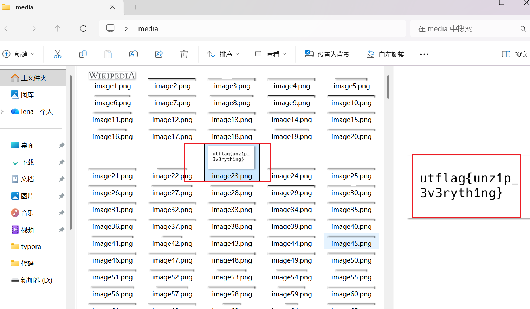This screenshot has height=309, width=530.
Task: Navigate up to the parent folder
Action: 58,28
